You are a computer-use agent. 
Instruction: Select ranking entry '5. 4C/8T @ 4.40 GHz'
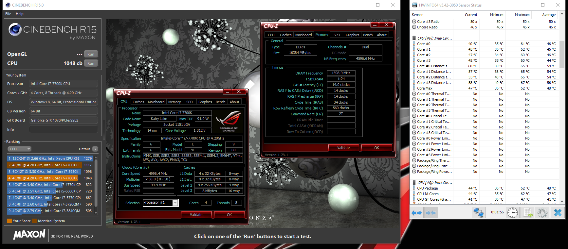tap(50, 185)
